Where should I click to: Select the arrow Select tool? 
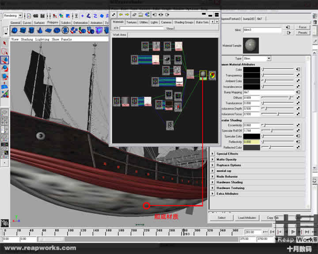pyautogui.click(x=4, y=43)
